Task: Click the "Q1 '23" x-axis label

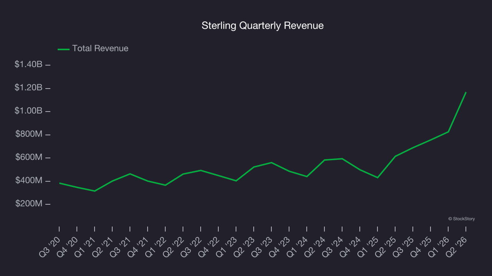Action: click(x=227, y=246)
